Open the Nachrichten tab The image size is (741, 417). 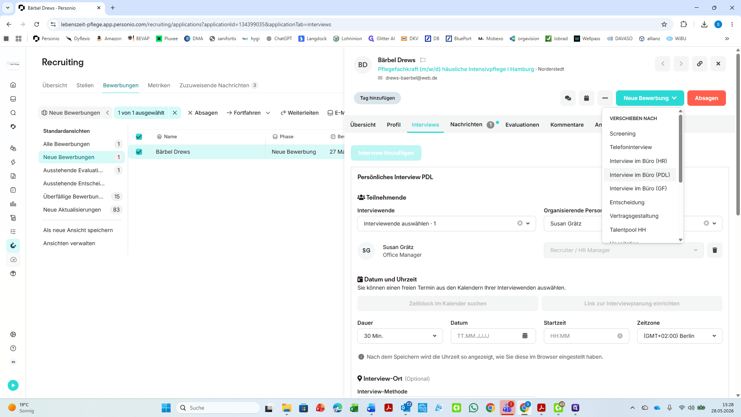[x=466, y=125]
